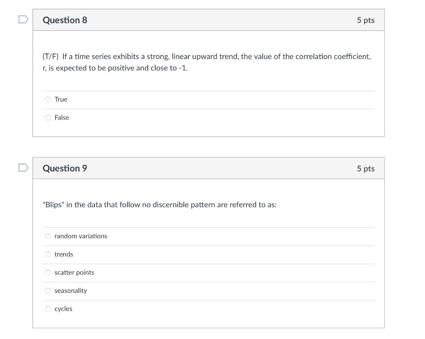Flag Question 8 using the bookmark icon
The image size is (425, 339).
click(23, 18)
